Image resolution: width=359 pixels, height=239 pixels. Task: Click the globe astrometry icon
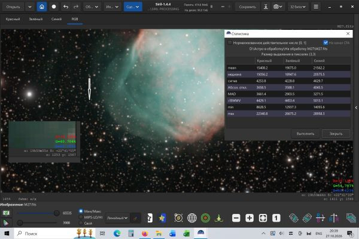pos(192,217)
